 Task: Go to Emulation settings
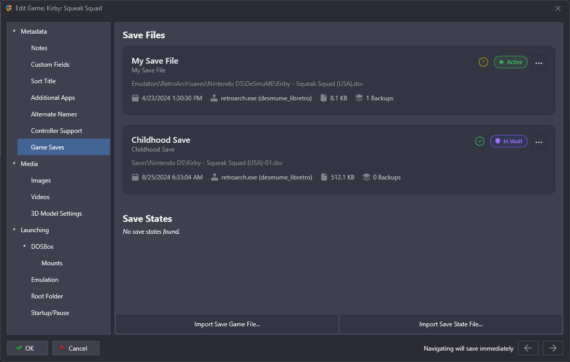[45, 280]
